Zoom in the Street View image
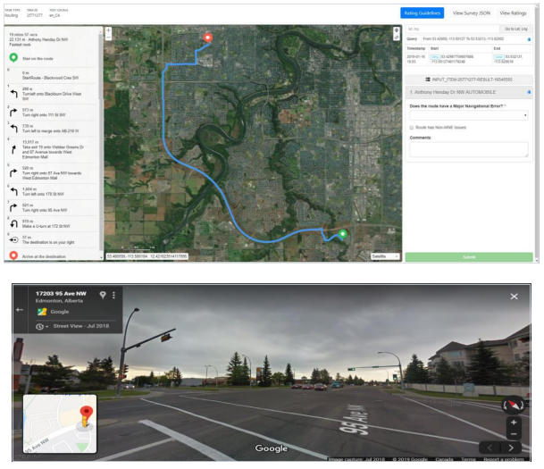The image size is (544, 469). click(514, 423)
